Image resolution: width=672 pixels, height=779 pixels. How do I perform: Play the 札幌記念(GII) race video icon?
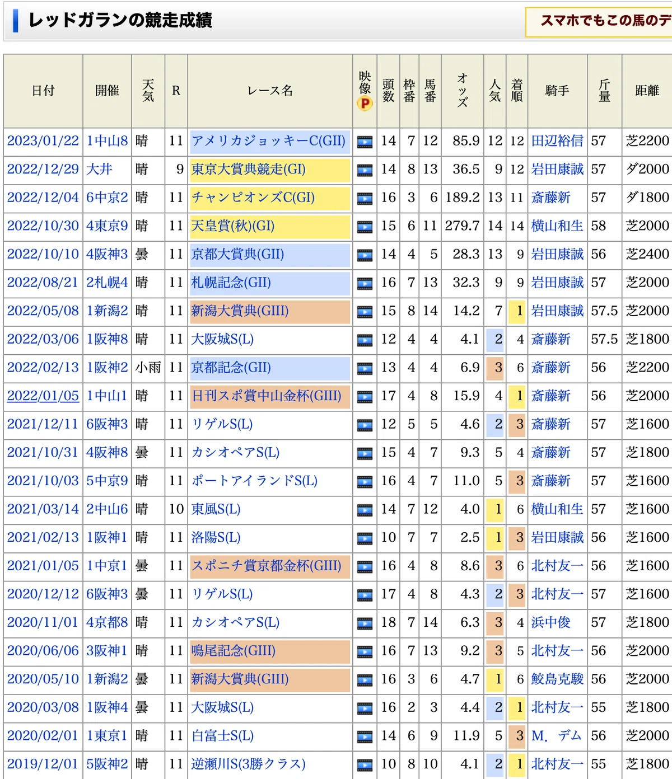365,284
